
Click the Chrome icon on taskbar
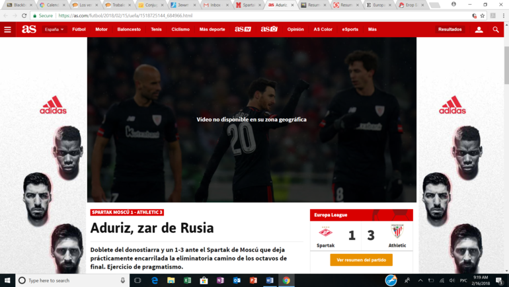pyautogui.click(x=286, y=280)
